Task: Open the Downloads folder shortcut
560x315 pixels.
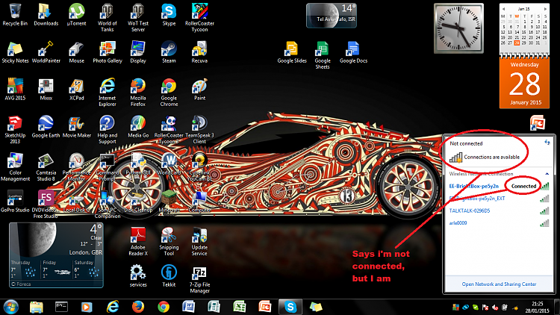Action: [46, 15]
